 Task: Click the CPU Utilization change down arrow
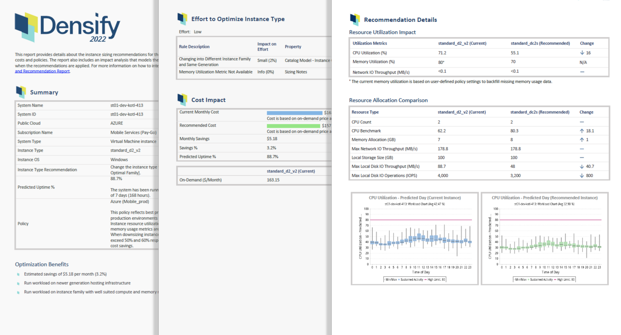[x=582, y=52]
